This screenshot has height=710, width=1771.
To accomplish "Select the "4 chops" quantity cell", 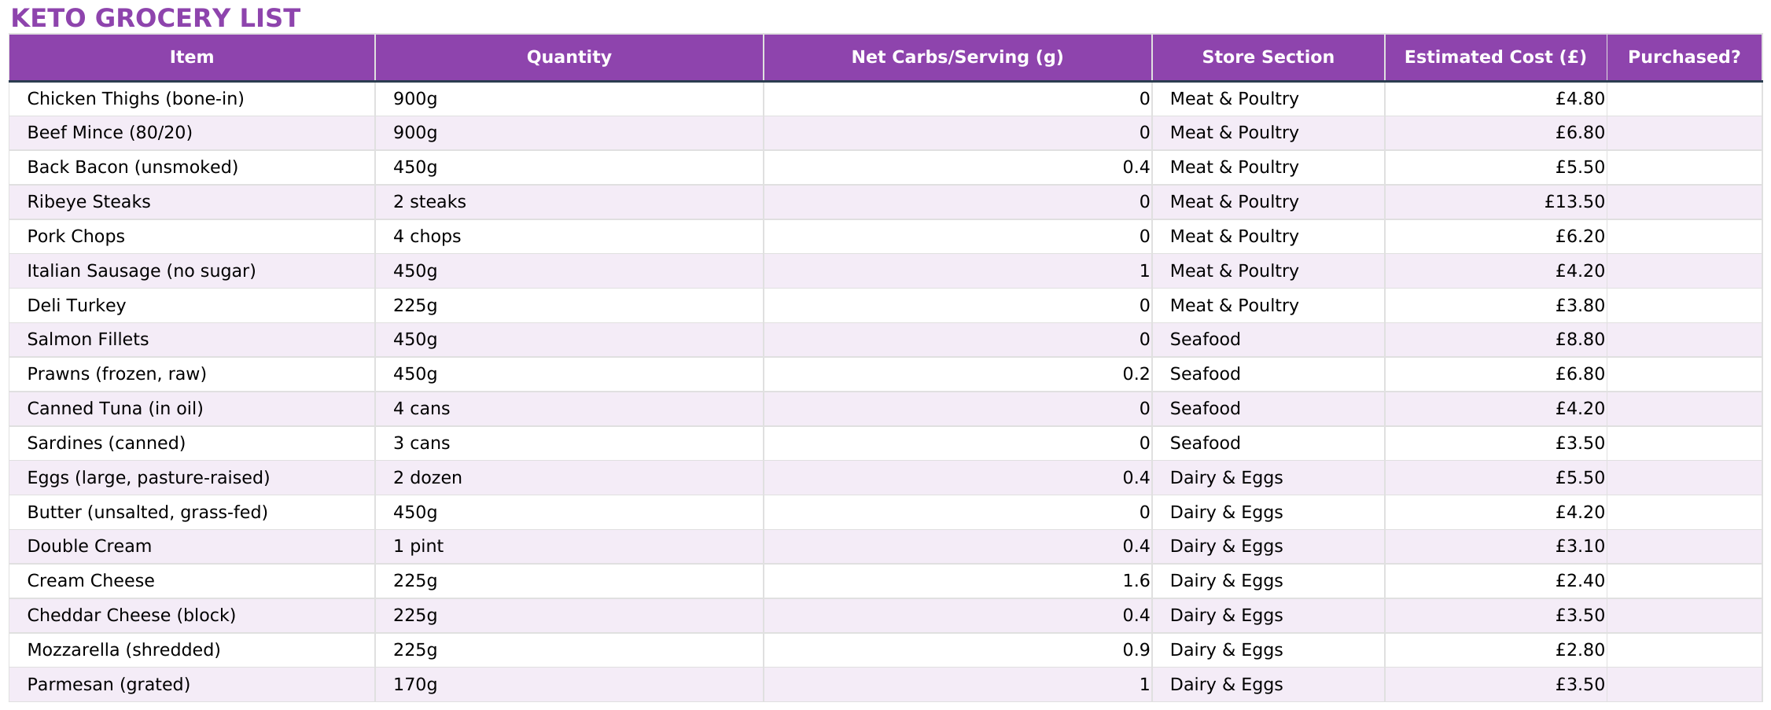I will 569,237.
